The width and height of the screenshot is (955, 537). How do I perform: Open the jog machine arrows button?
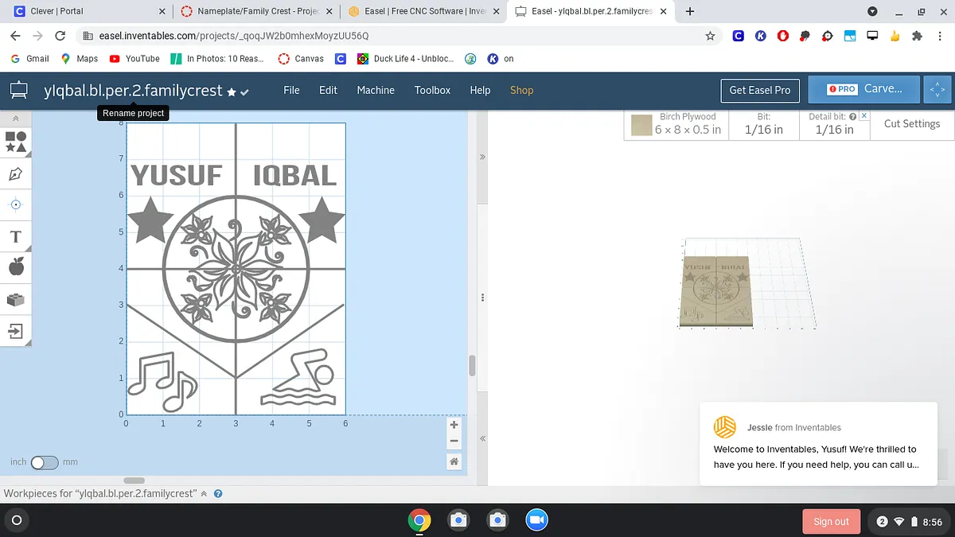937,90
